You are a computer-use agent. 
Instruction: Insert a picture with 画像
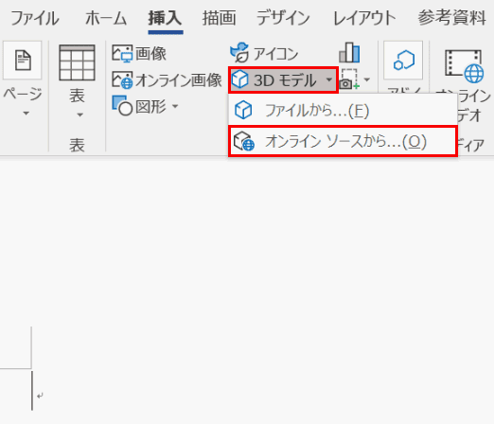pyautogui.click(x=139, y=53)
